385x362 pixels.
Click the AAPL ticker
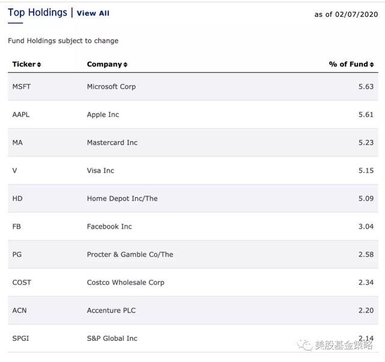[x=21, y=115]
